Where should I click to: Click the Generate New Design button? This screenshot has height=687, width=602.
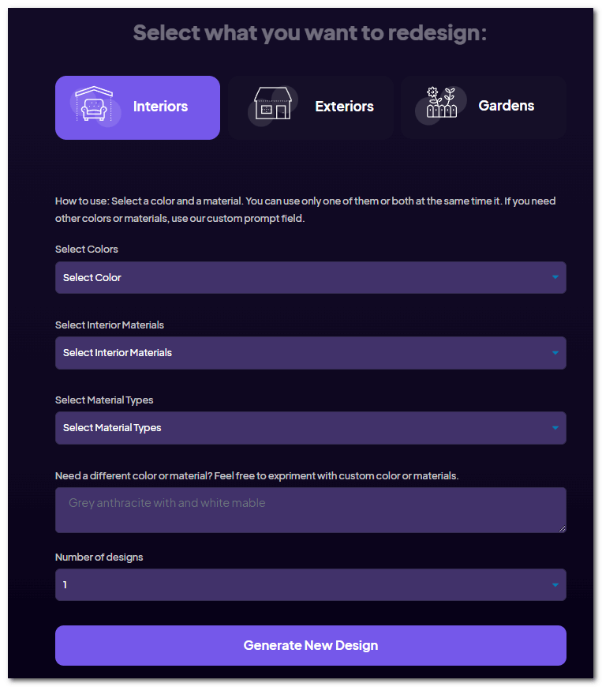pyautogui.click(x=310, y=645)
